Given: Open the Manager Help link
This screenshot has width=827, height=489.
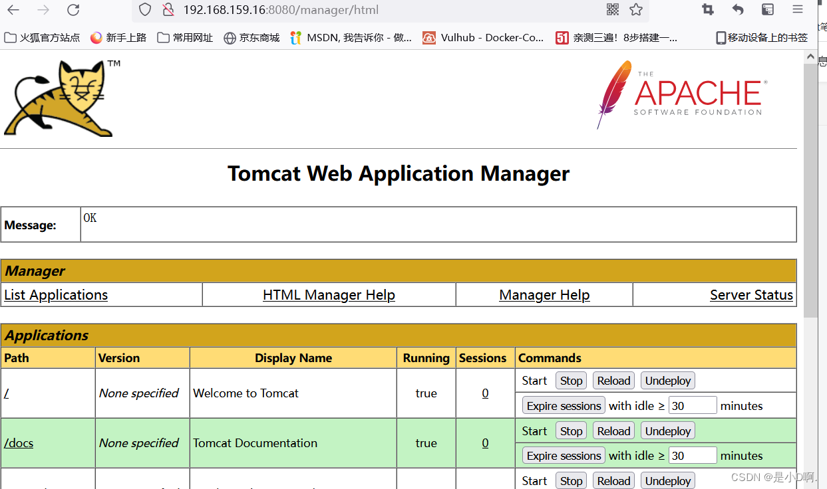Looking at the screenshot, I should coord(544,295).
